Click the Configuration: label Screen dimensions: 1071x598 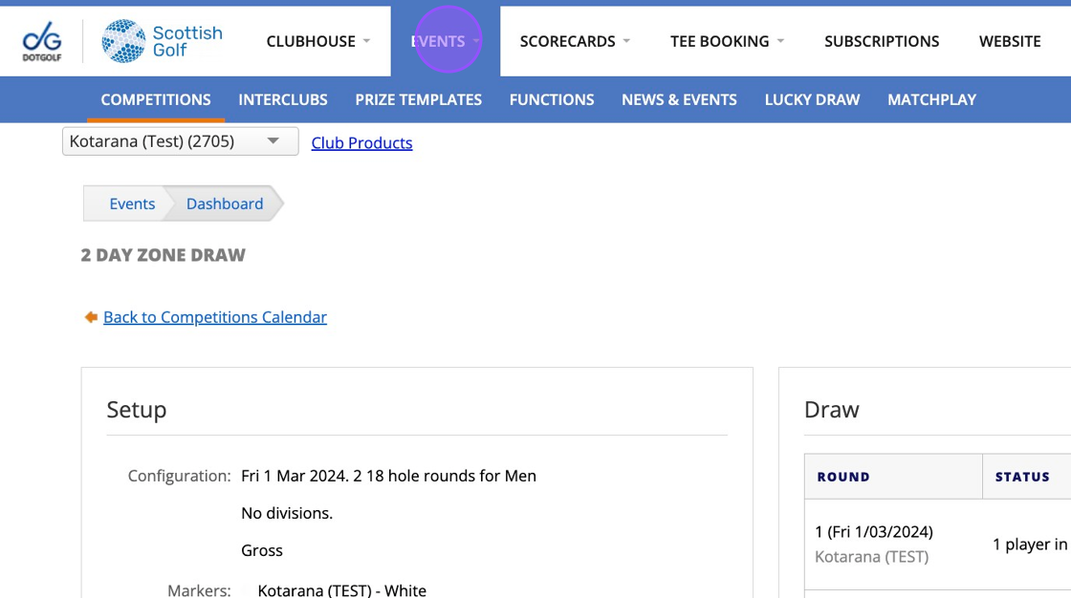(179, 476)
